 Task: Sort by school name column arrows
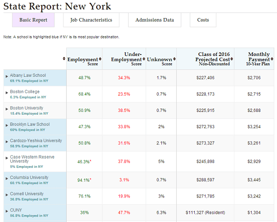click(64, 59)
